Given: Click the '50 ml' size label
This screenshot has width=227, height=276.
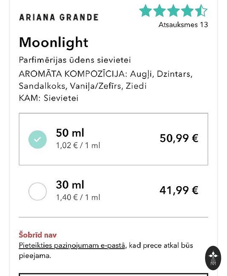Looking at the screenshot, I should pos(70,133).
